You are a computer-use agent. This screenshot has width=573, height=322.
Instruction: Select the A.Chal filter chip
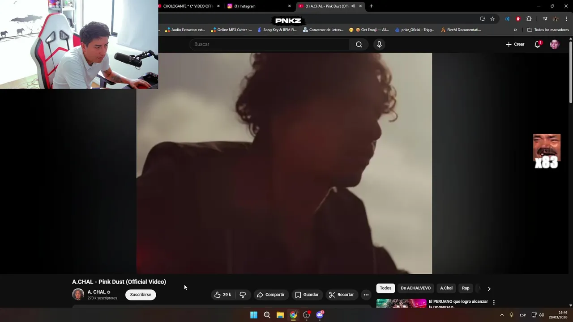click(446, 288)
